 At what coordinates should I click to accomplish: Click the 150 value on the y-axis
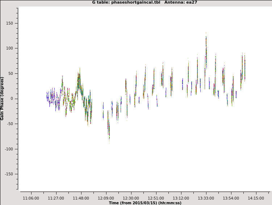click(9, 23)
